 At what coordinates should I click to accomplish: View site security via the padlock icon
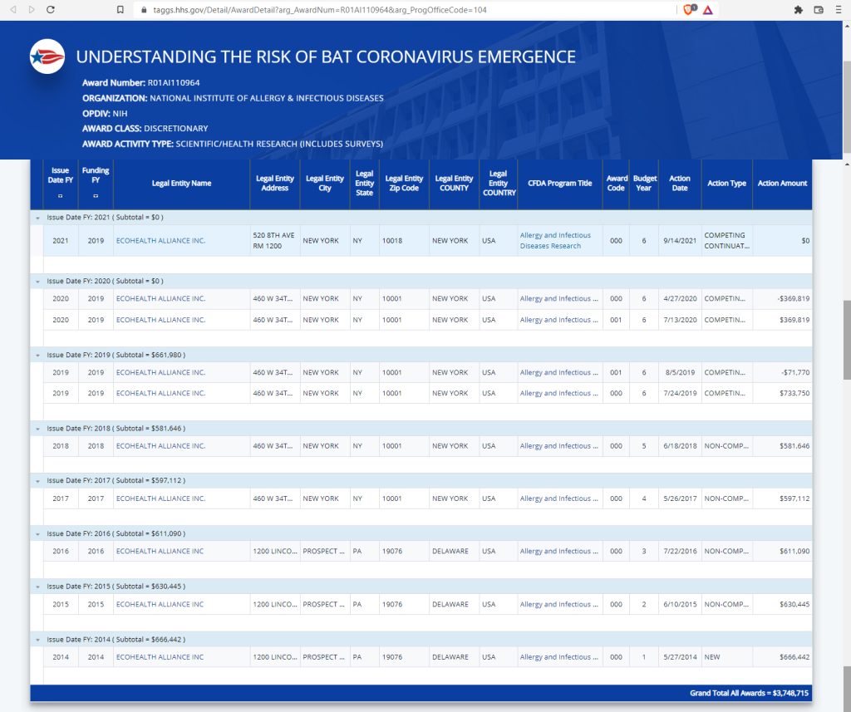coord(144,10)
